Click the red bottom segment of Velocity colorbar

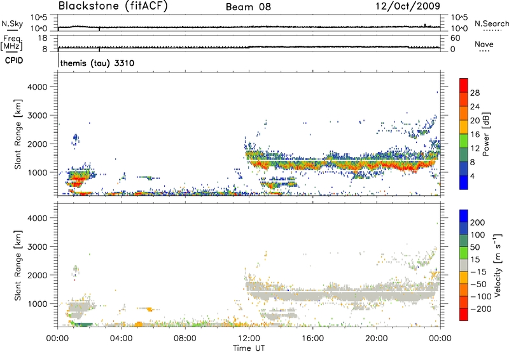pyautogui.click(x=464, y=315)
